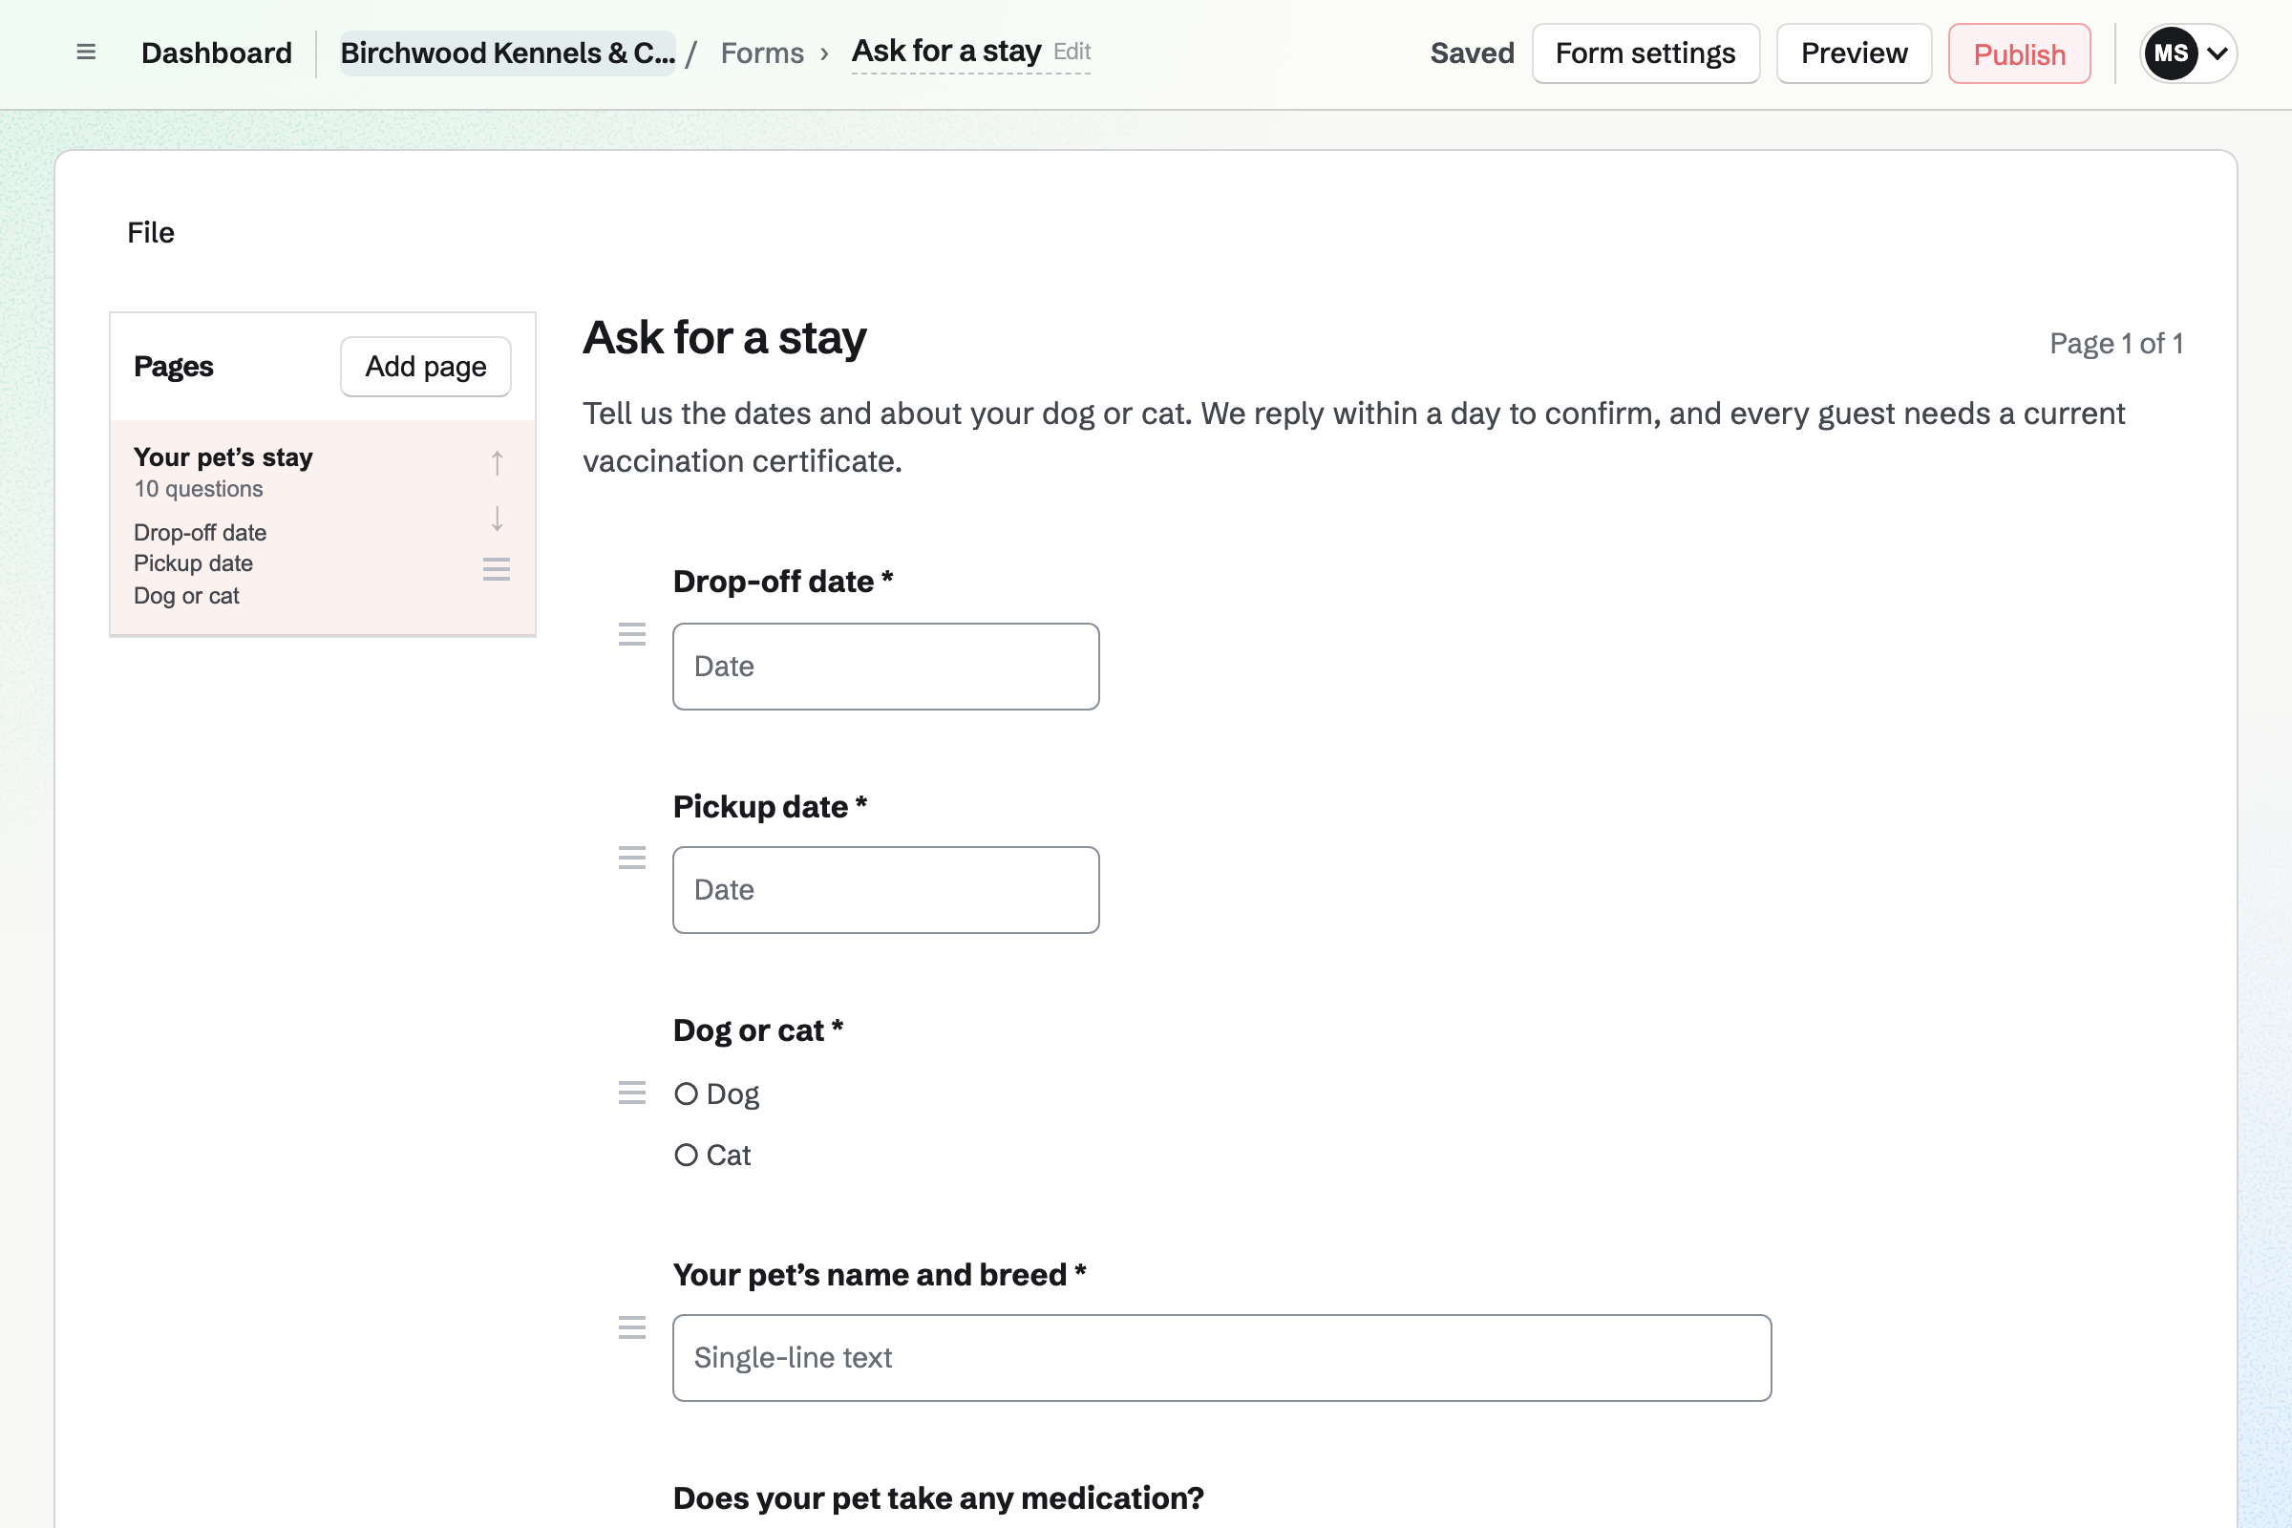The width and height of the screenshot is (2292, 1528).
Task: Select the Dog radio option
Action: pyautogui.click(x=686, y=1094)
